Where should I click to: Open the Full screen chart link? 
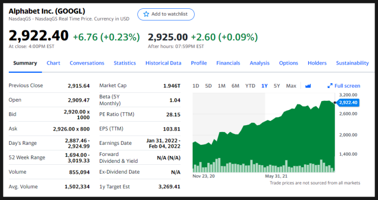coord(344,86)
